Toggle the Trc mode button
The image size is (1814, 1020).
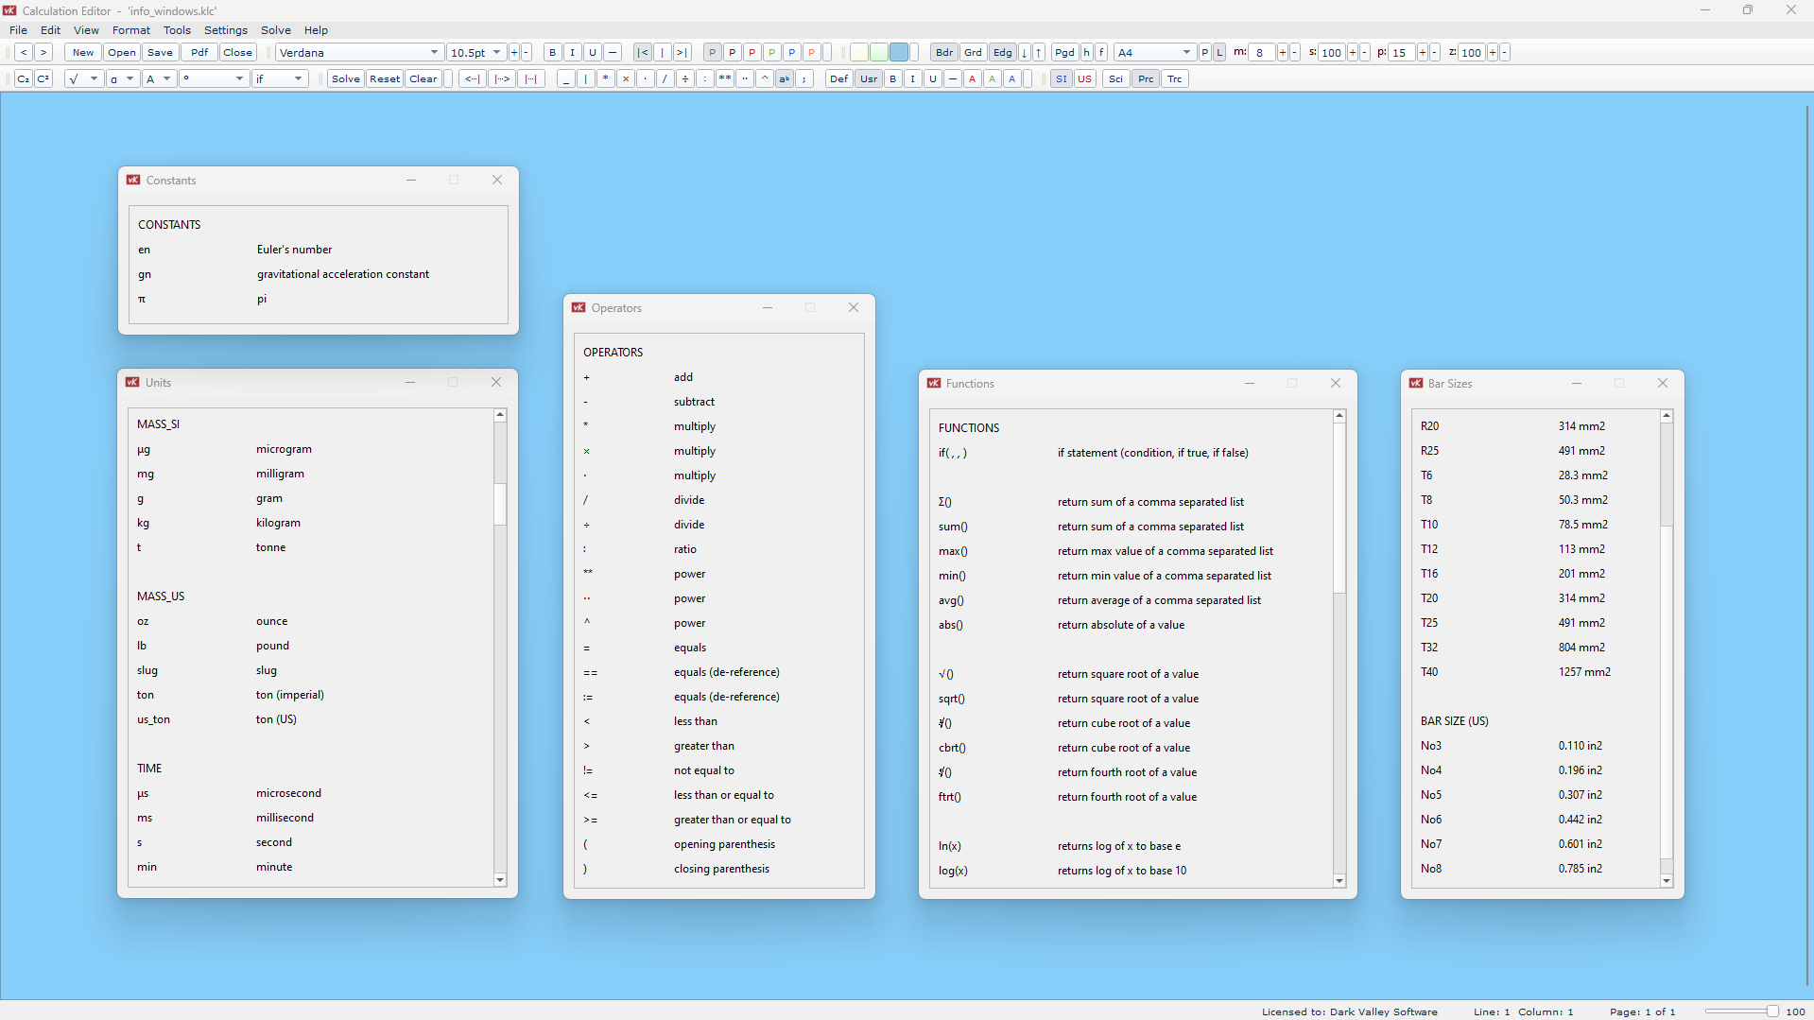[x=1176, y=79]
